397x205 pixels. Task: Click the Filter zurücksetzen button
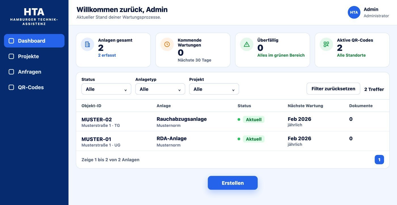click(x=333, y=89)
